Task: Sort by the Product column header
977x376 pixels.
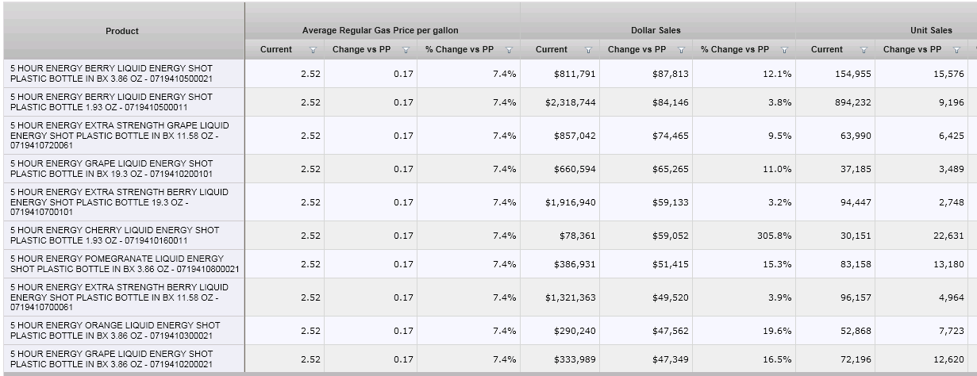Action: coord(122,31)
